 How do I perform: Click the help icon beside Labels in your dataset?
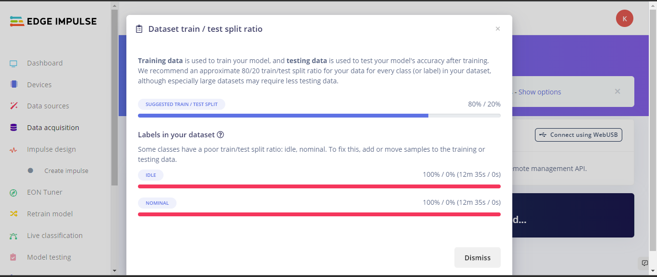[x=220, y=135]
